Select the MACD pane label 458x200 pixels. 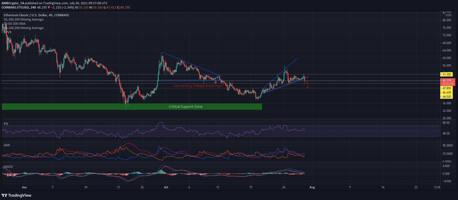8,167
